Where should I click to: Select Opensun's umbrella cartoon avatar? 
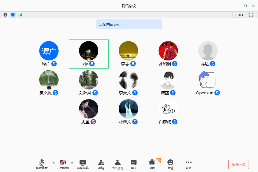pos(208,80)
